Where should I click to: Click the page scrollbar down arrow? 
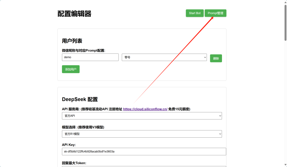pos(285,165)
